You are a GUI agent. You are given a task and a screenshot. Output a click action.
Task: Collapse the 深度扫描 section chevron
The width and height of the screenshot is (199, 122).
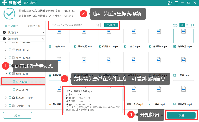pyautogui.click(x=43, y=38)
